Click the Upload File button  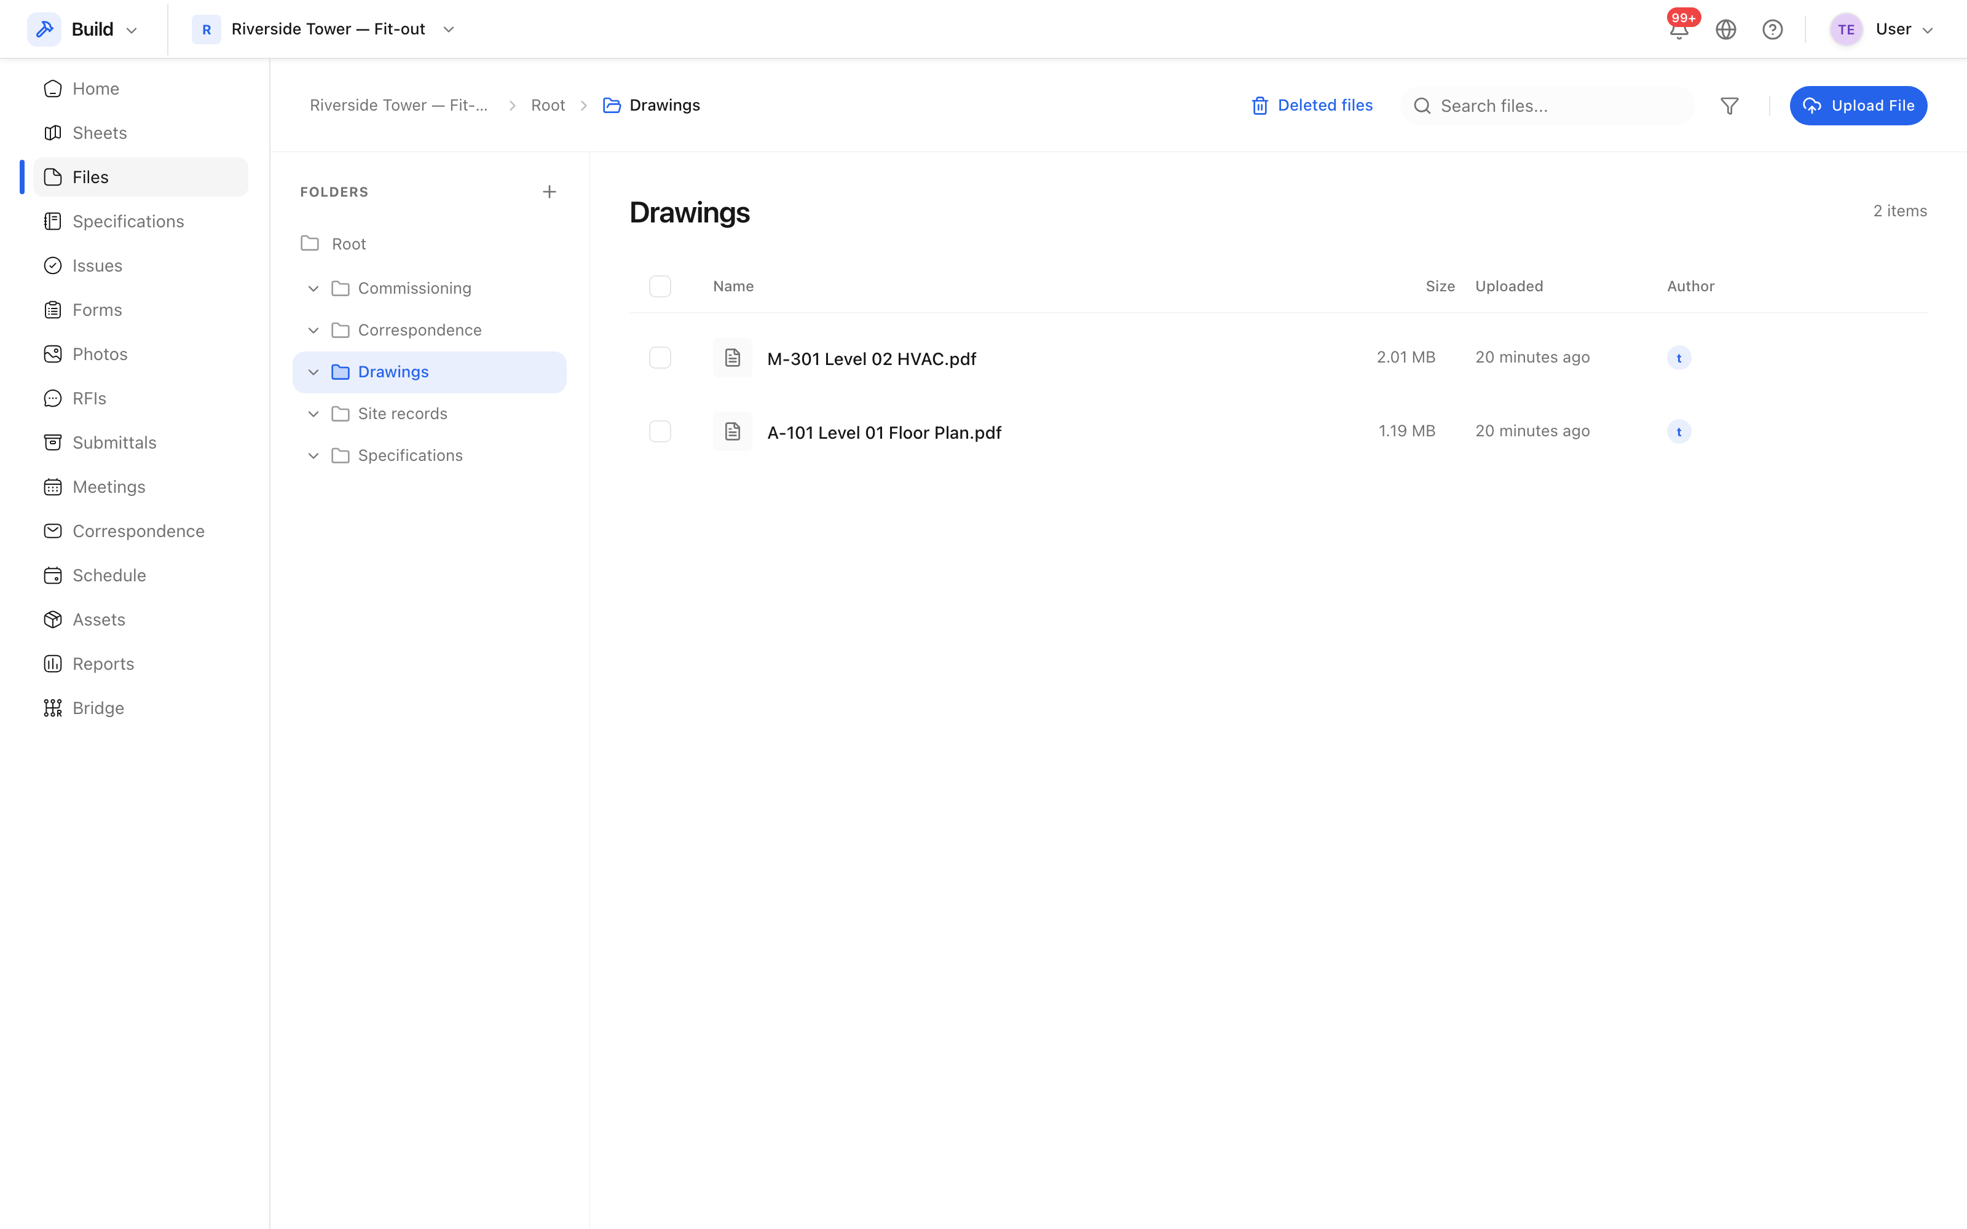coord(1858,106)
